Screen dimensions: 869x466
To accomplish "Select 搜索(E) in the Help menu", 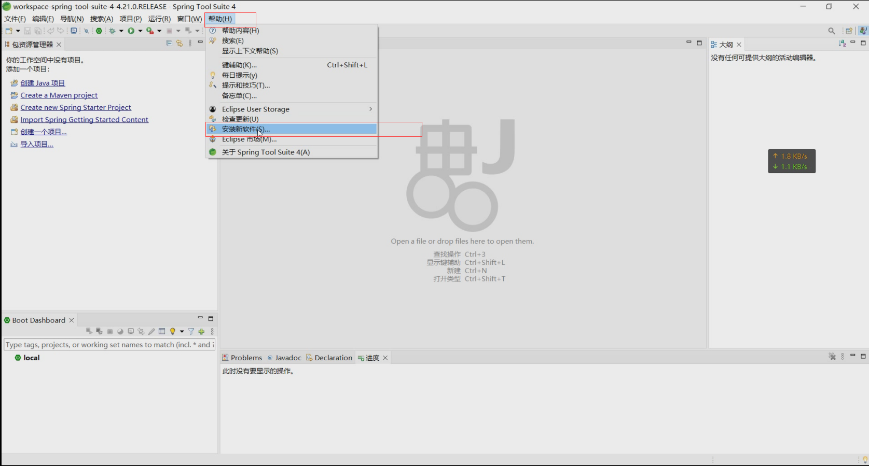I will [x=292, y=40].
